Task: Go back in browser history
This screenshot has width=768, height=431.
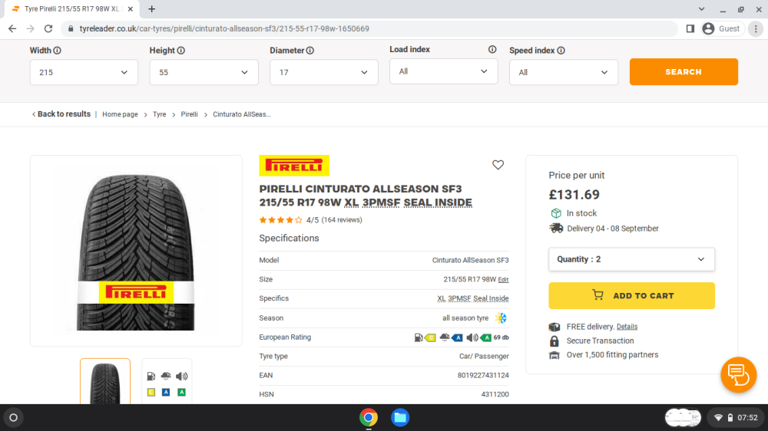Action: point(12,29)
